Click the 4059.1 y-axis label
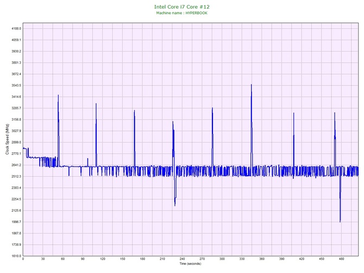Viewport: 364px width, 273px height. point(16,40)
